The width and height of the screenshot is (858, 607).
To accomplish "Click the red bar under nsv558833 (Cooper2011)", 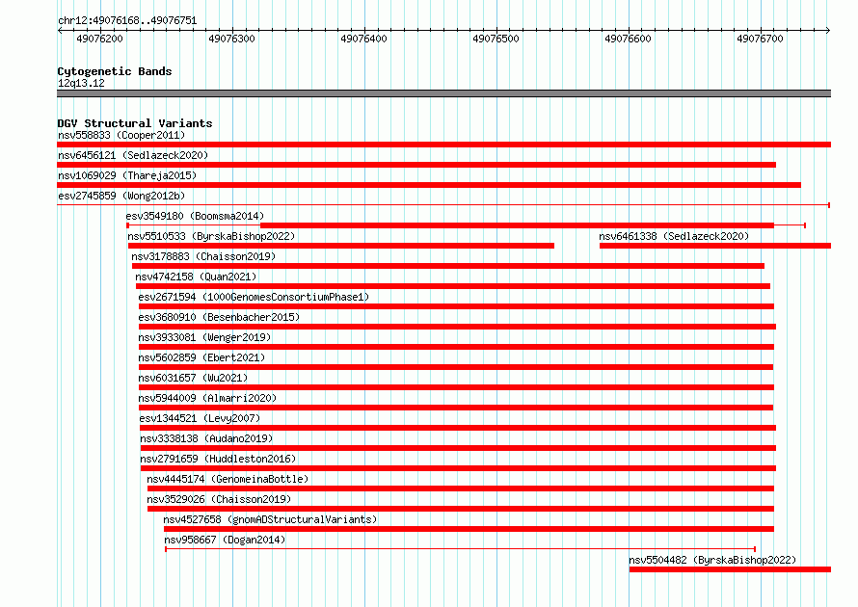I will coord(443,145).
